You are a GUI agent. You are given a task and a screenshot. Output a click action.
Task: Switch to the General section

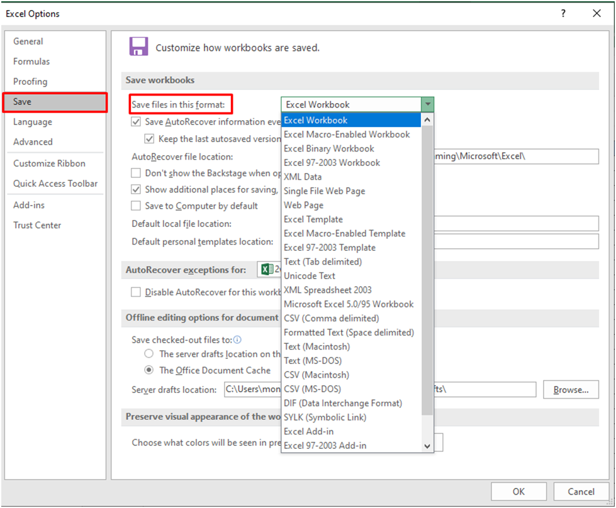[28, 41]
